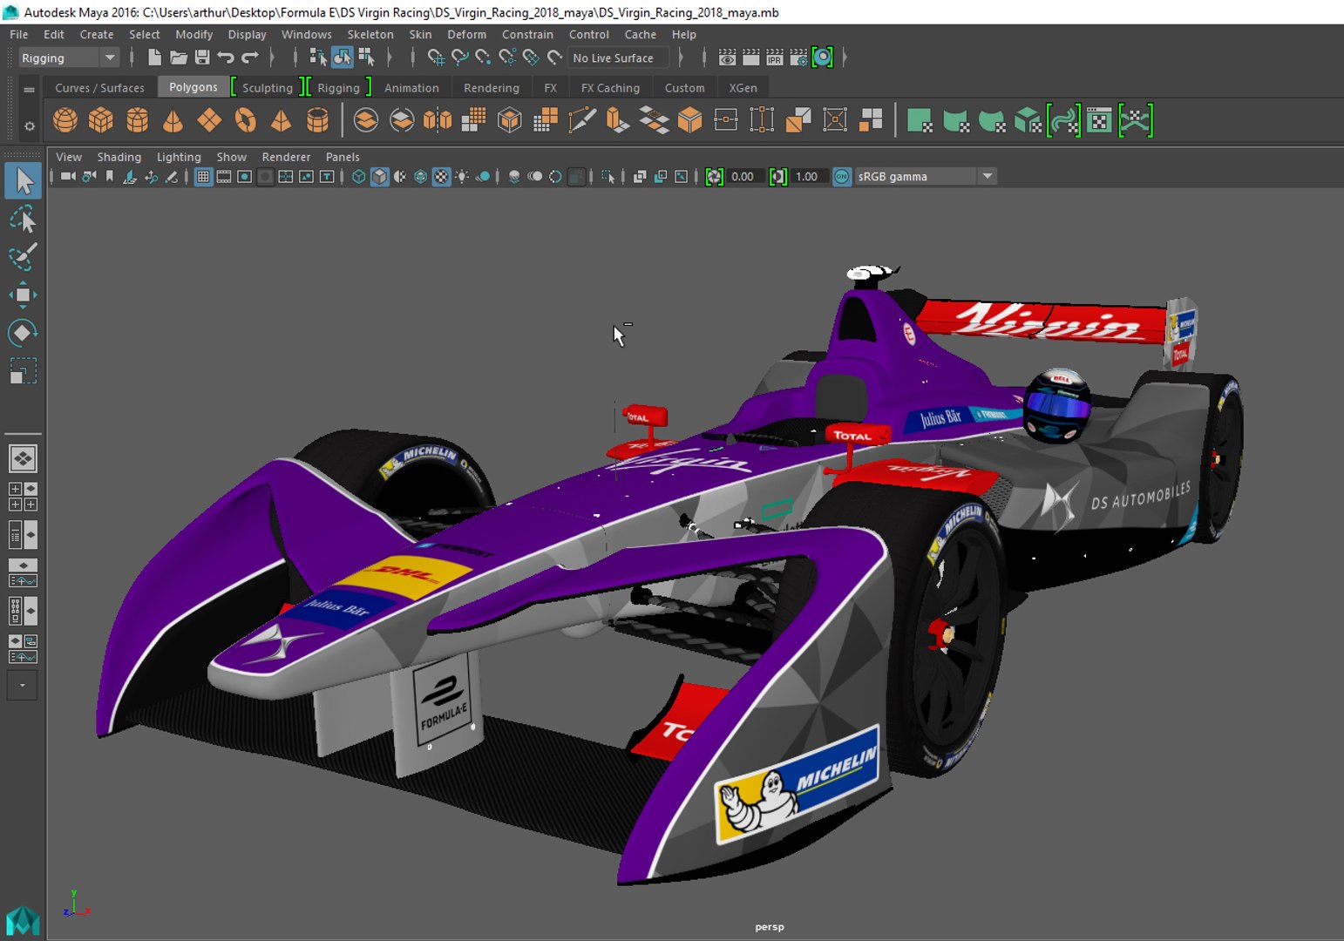
Task: Click the No Live Surface field
Action: point(619,58)
